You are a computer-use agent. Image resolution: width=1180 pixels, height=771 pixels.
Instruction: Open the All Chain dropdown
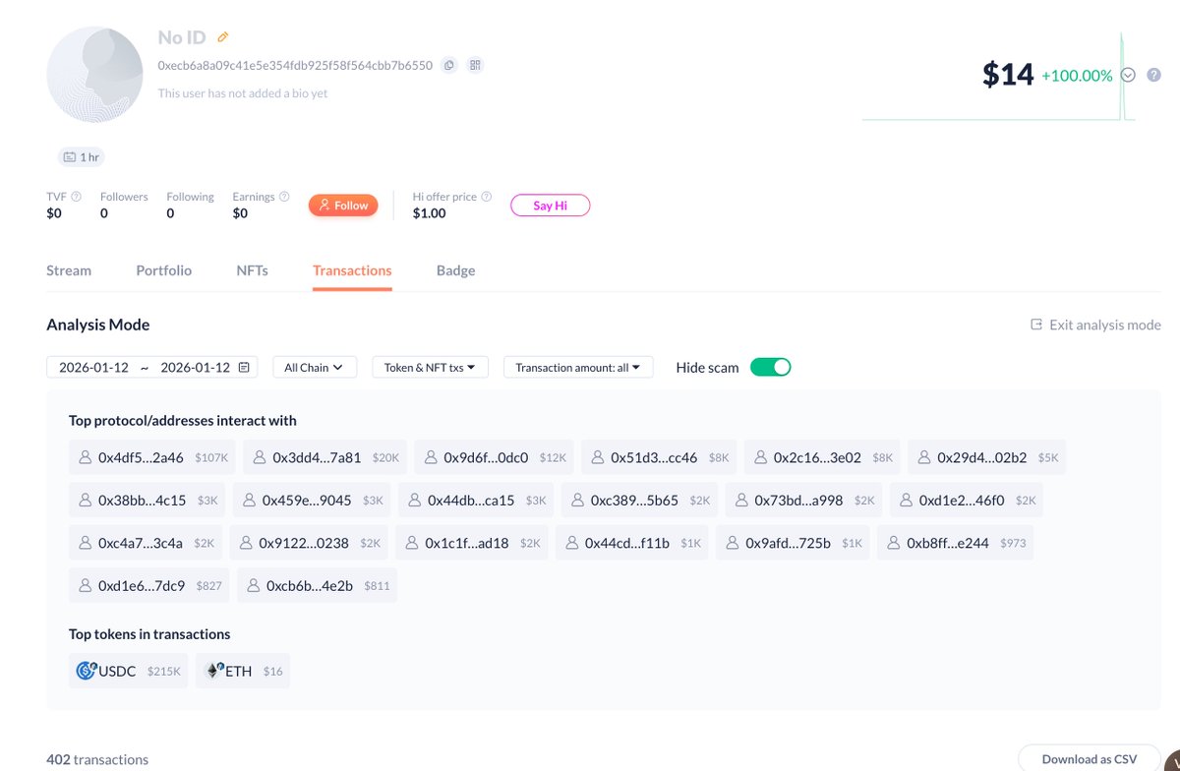(315, 367)
